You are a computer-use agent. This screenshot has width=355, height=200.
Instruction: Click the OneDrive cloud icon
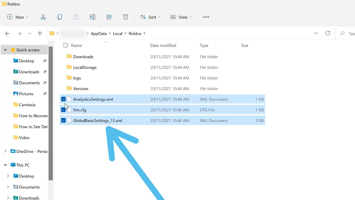(x=13, y=151)
